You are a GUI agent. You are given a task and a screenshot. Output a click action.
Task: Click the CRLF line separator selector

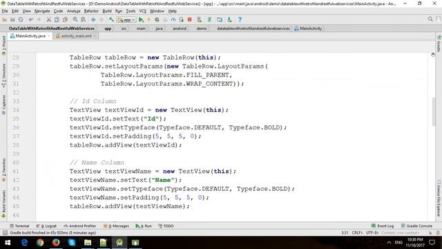click(x=357, y=232)
